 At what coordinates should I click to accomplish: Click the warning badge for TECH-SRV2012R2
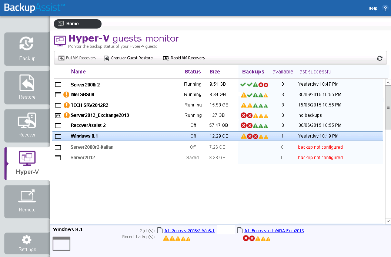(x=66, y=105)
